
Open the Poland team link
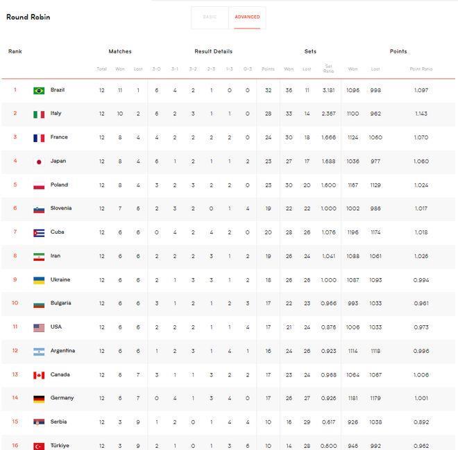point(59,184)
